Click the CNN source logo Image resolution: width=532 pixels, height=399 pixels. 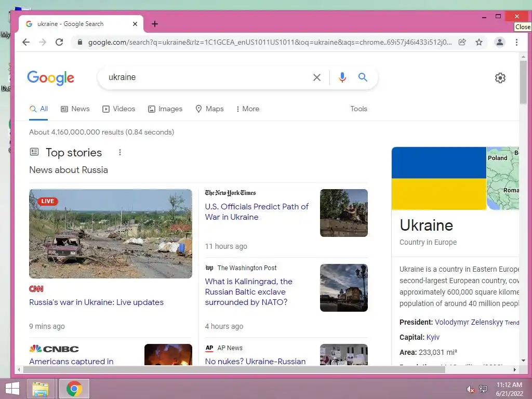pos(36,289)
